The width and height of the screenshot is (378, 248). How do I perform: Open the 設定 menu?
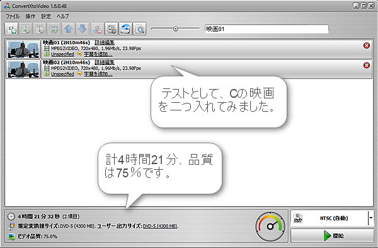46,16
